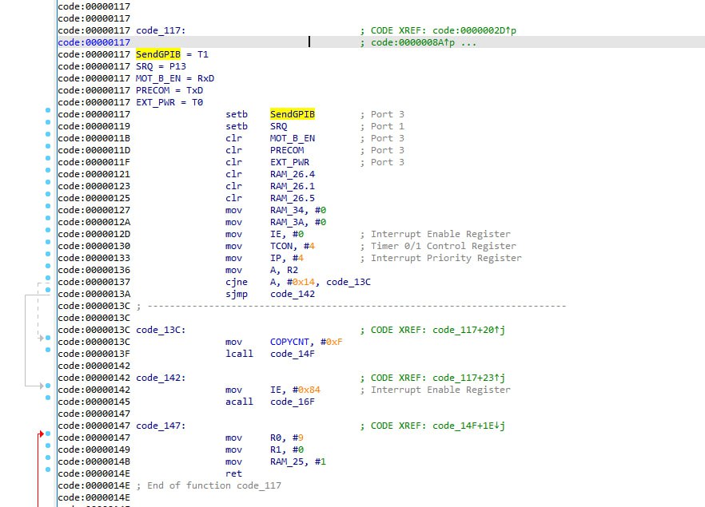Click the code_14F+1E xref beside code_147 label

point(464,426)
